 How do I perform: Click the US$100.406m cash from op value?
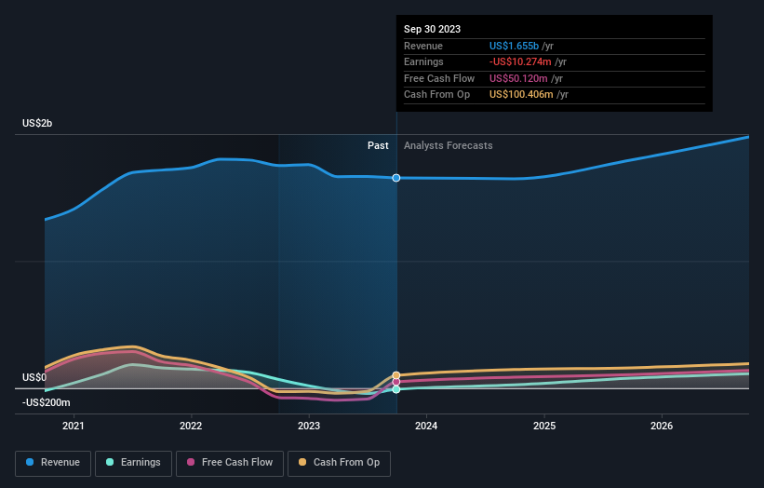coord(521,95)
